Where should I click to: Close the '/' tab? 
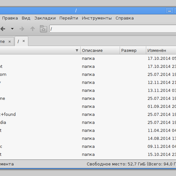[24, 41]
